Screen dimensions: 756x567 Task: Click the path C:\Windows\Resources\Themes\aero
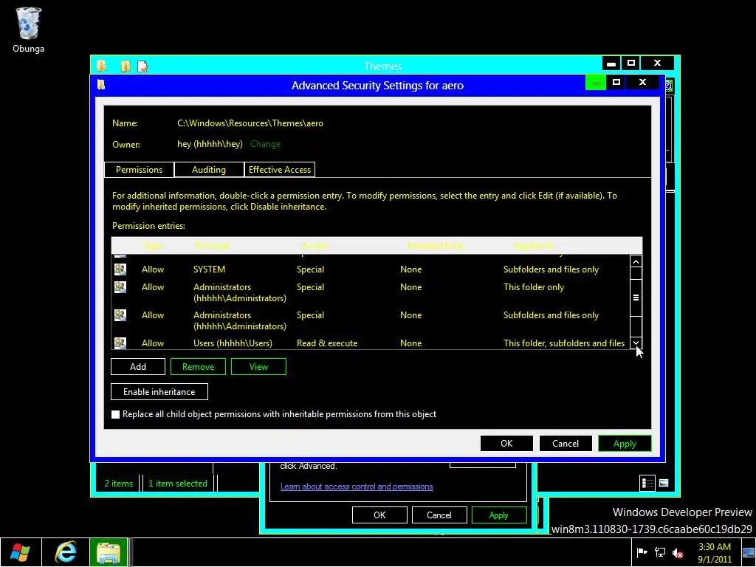pyautogui.click(x=250, y=123)
